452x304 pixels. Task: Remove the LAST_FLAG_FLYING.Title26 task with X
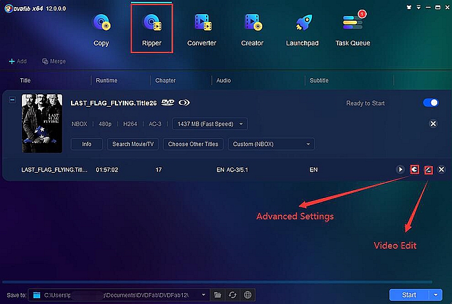(x=433, y=124)
